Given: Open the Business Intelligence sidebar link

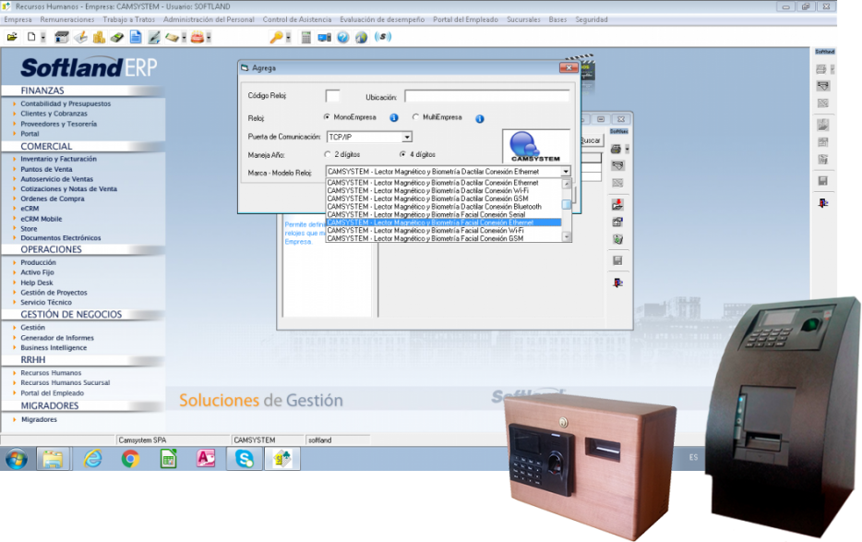Looking at the screenshot, I should [x=54, y=348].
